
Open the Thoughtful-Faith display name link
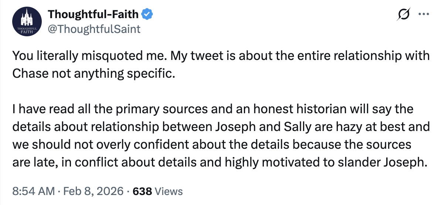[x=93, y=15]
